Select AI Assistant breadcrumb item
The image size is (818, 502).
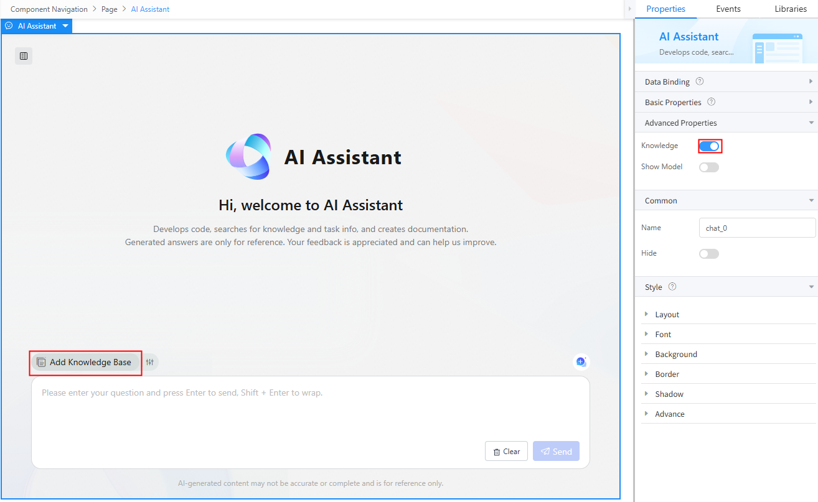click(150, 9)
